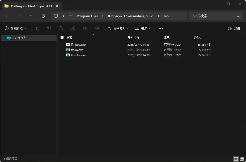
Task: Click the bin breadcrumb segment
Action: coord(166,16)
